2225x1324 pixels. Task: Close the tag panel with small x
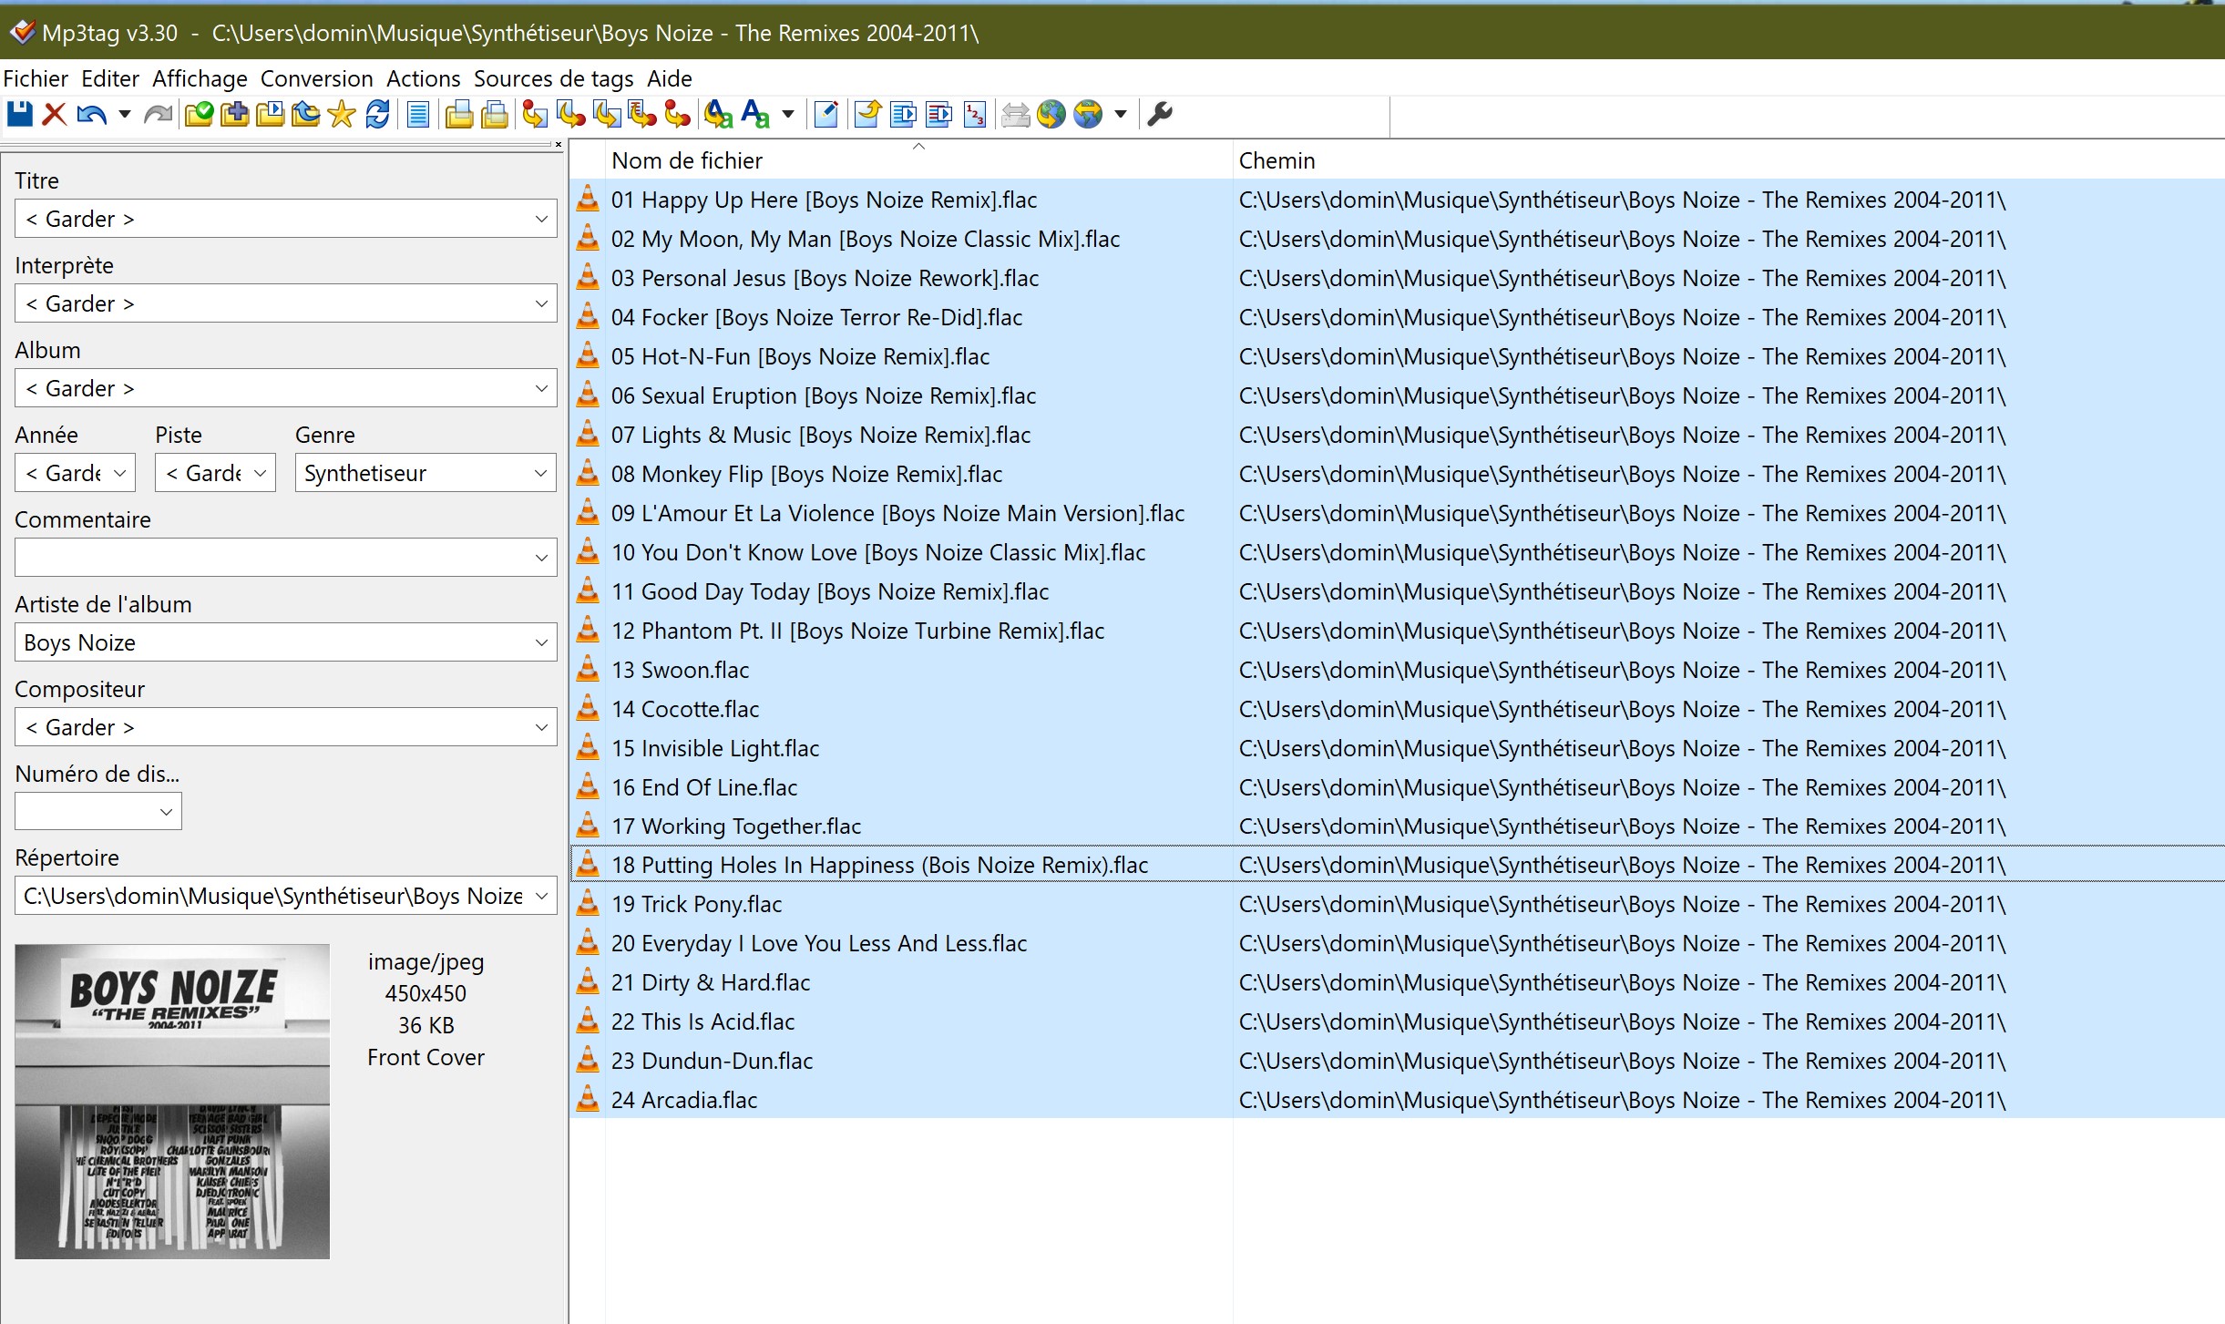[x=558, y=145]
